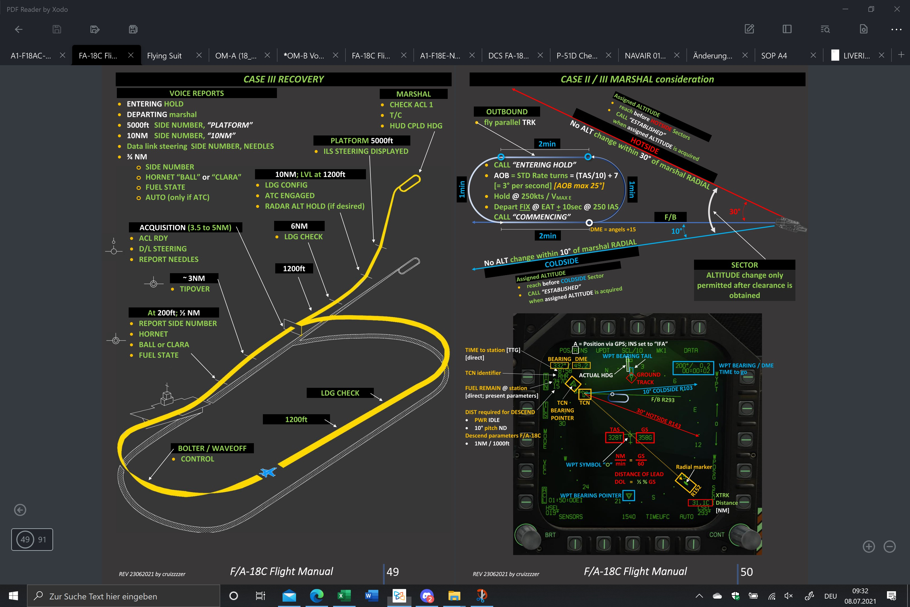
Task: Toggle the side panel view icon
Action: point(787,30)
